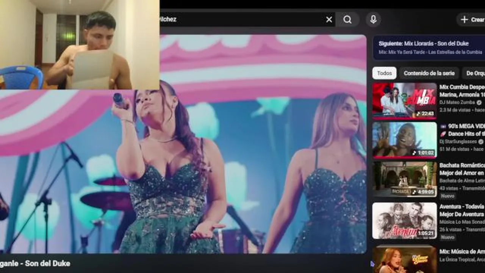Click the 1:01:02 duration badge
The width and height of the screenshot is (485, 273).
(424, 153)
